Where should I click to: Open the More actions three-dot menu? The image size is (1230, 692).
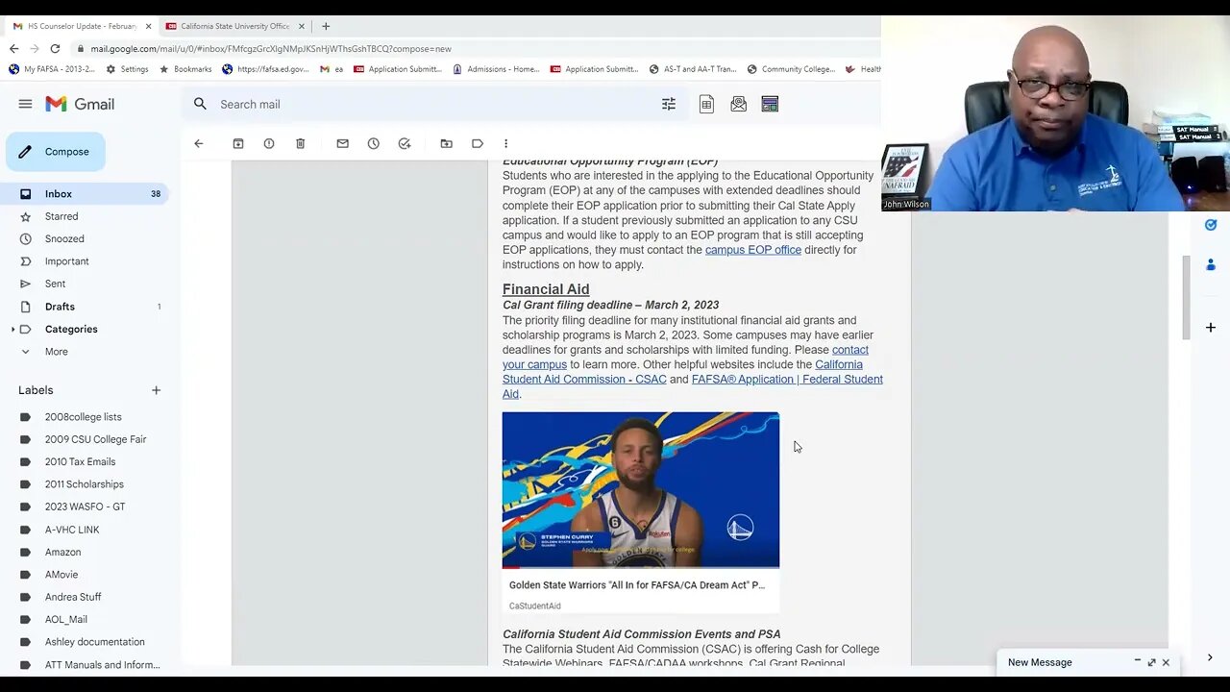tap(505, 143)
